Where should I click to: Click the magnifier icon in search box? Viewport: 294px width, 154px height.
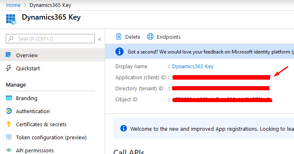coord(11,38)
